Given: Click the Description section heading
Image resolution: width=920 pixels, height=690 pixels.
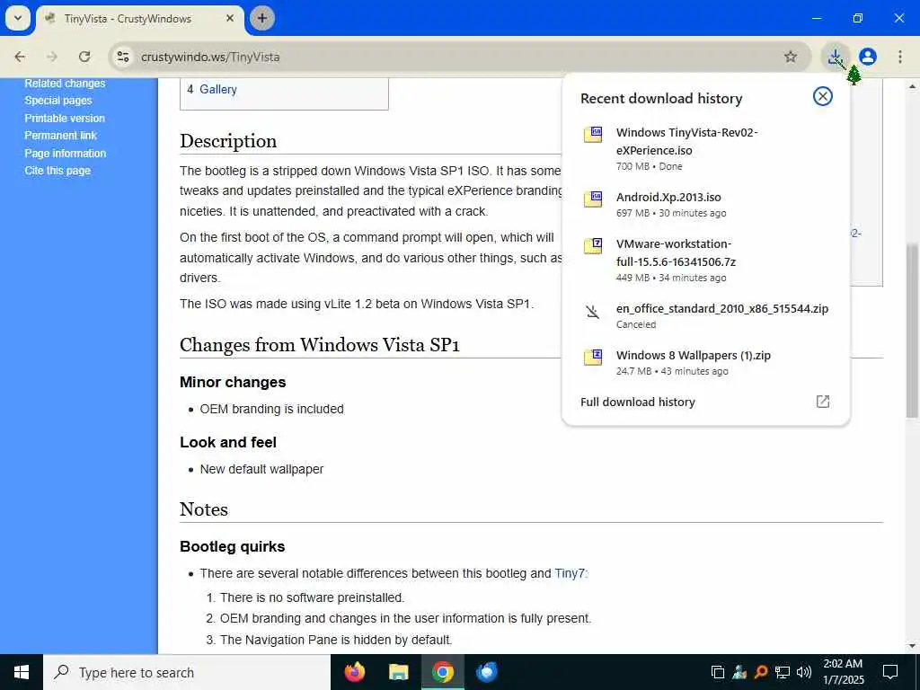Looking at the screenshot, I should [228, 141].
